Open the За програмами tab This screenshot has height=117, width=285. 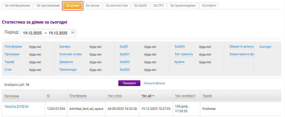point(48,6)
